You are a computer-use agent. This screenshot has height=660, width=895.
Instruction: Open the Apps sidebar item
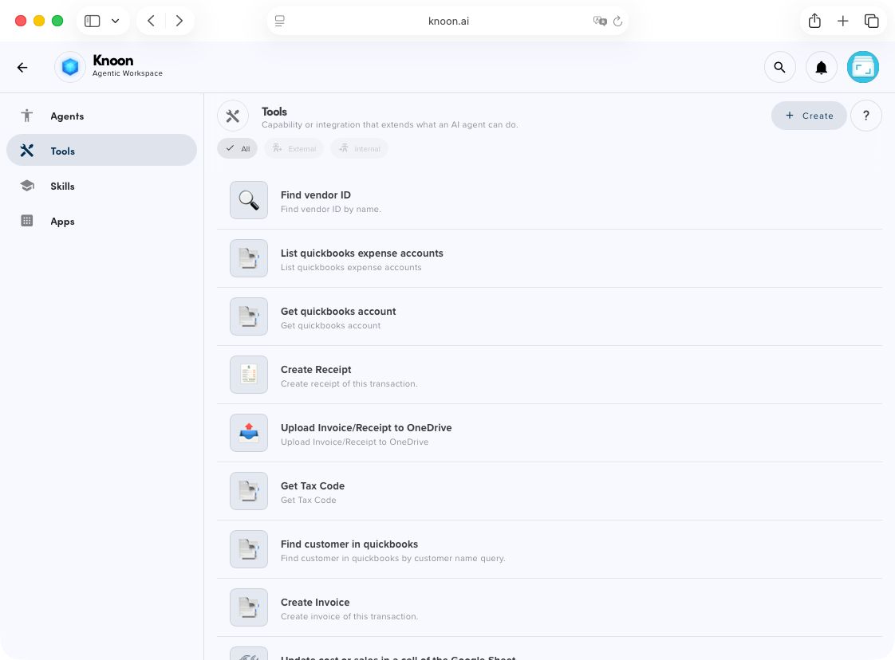coord(62,222)
